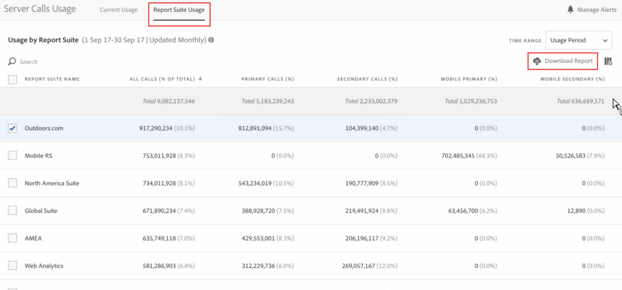Click the Download Report cloud icon
Screen dimensions: 622x290
(537, 61)
